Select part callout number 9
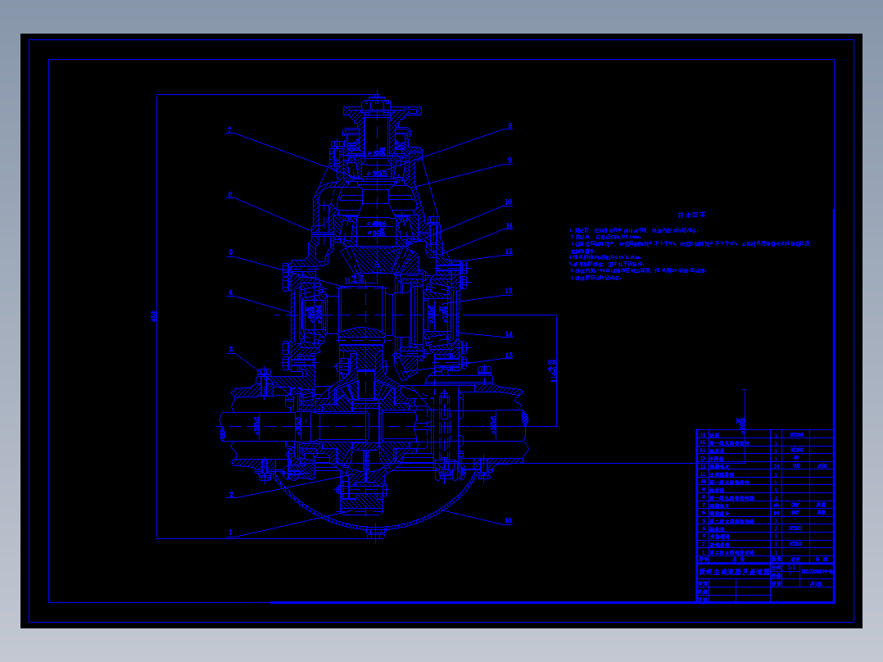The image size is (883, 662). [x=510, y=161]
